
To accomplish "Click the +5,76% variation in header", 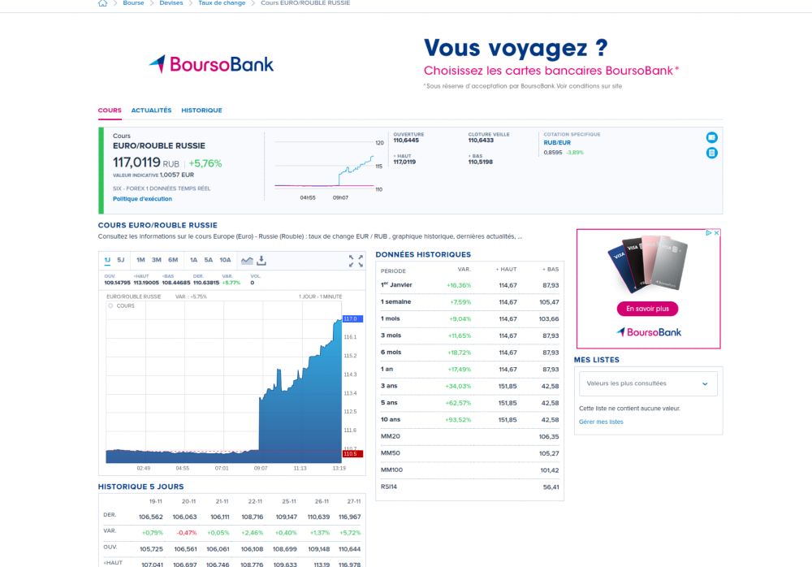I will coord(205,164).
